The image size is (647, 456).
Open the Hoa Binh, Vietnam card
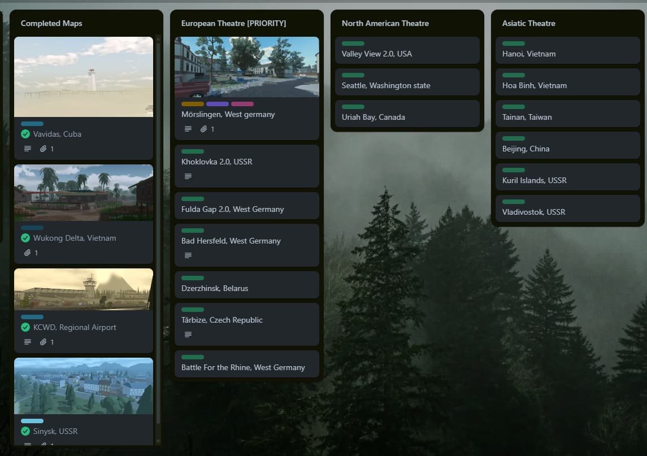click(568, 82)
